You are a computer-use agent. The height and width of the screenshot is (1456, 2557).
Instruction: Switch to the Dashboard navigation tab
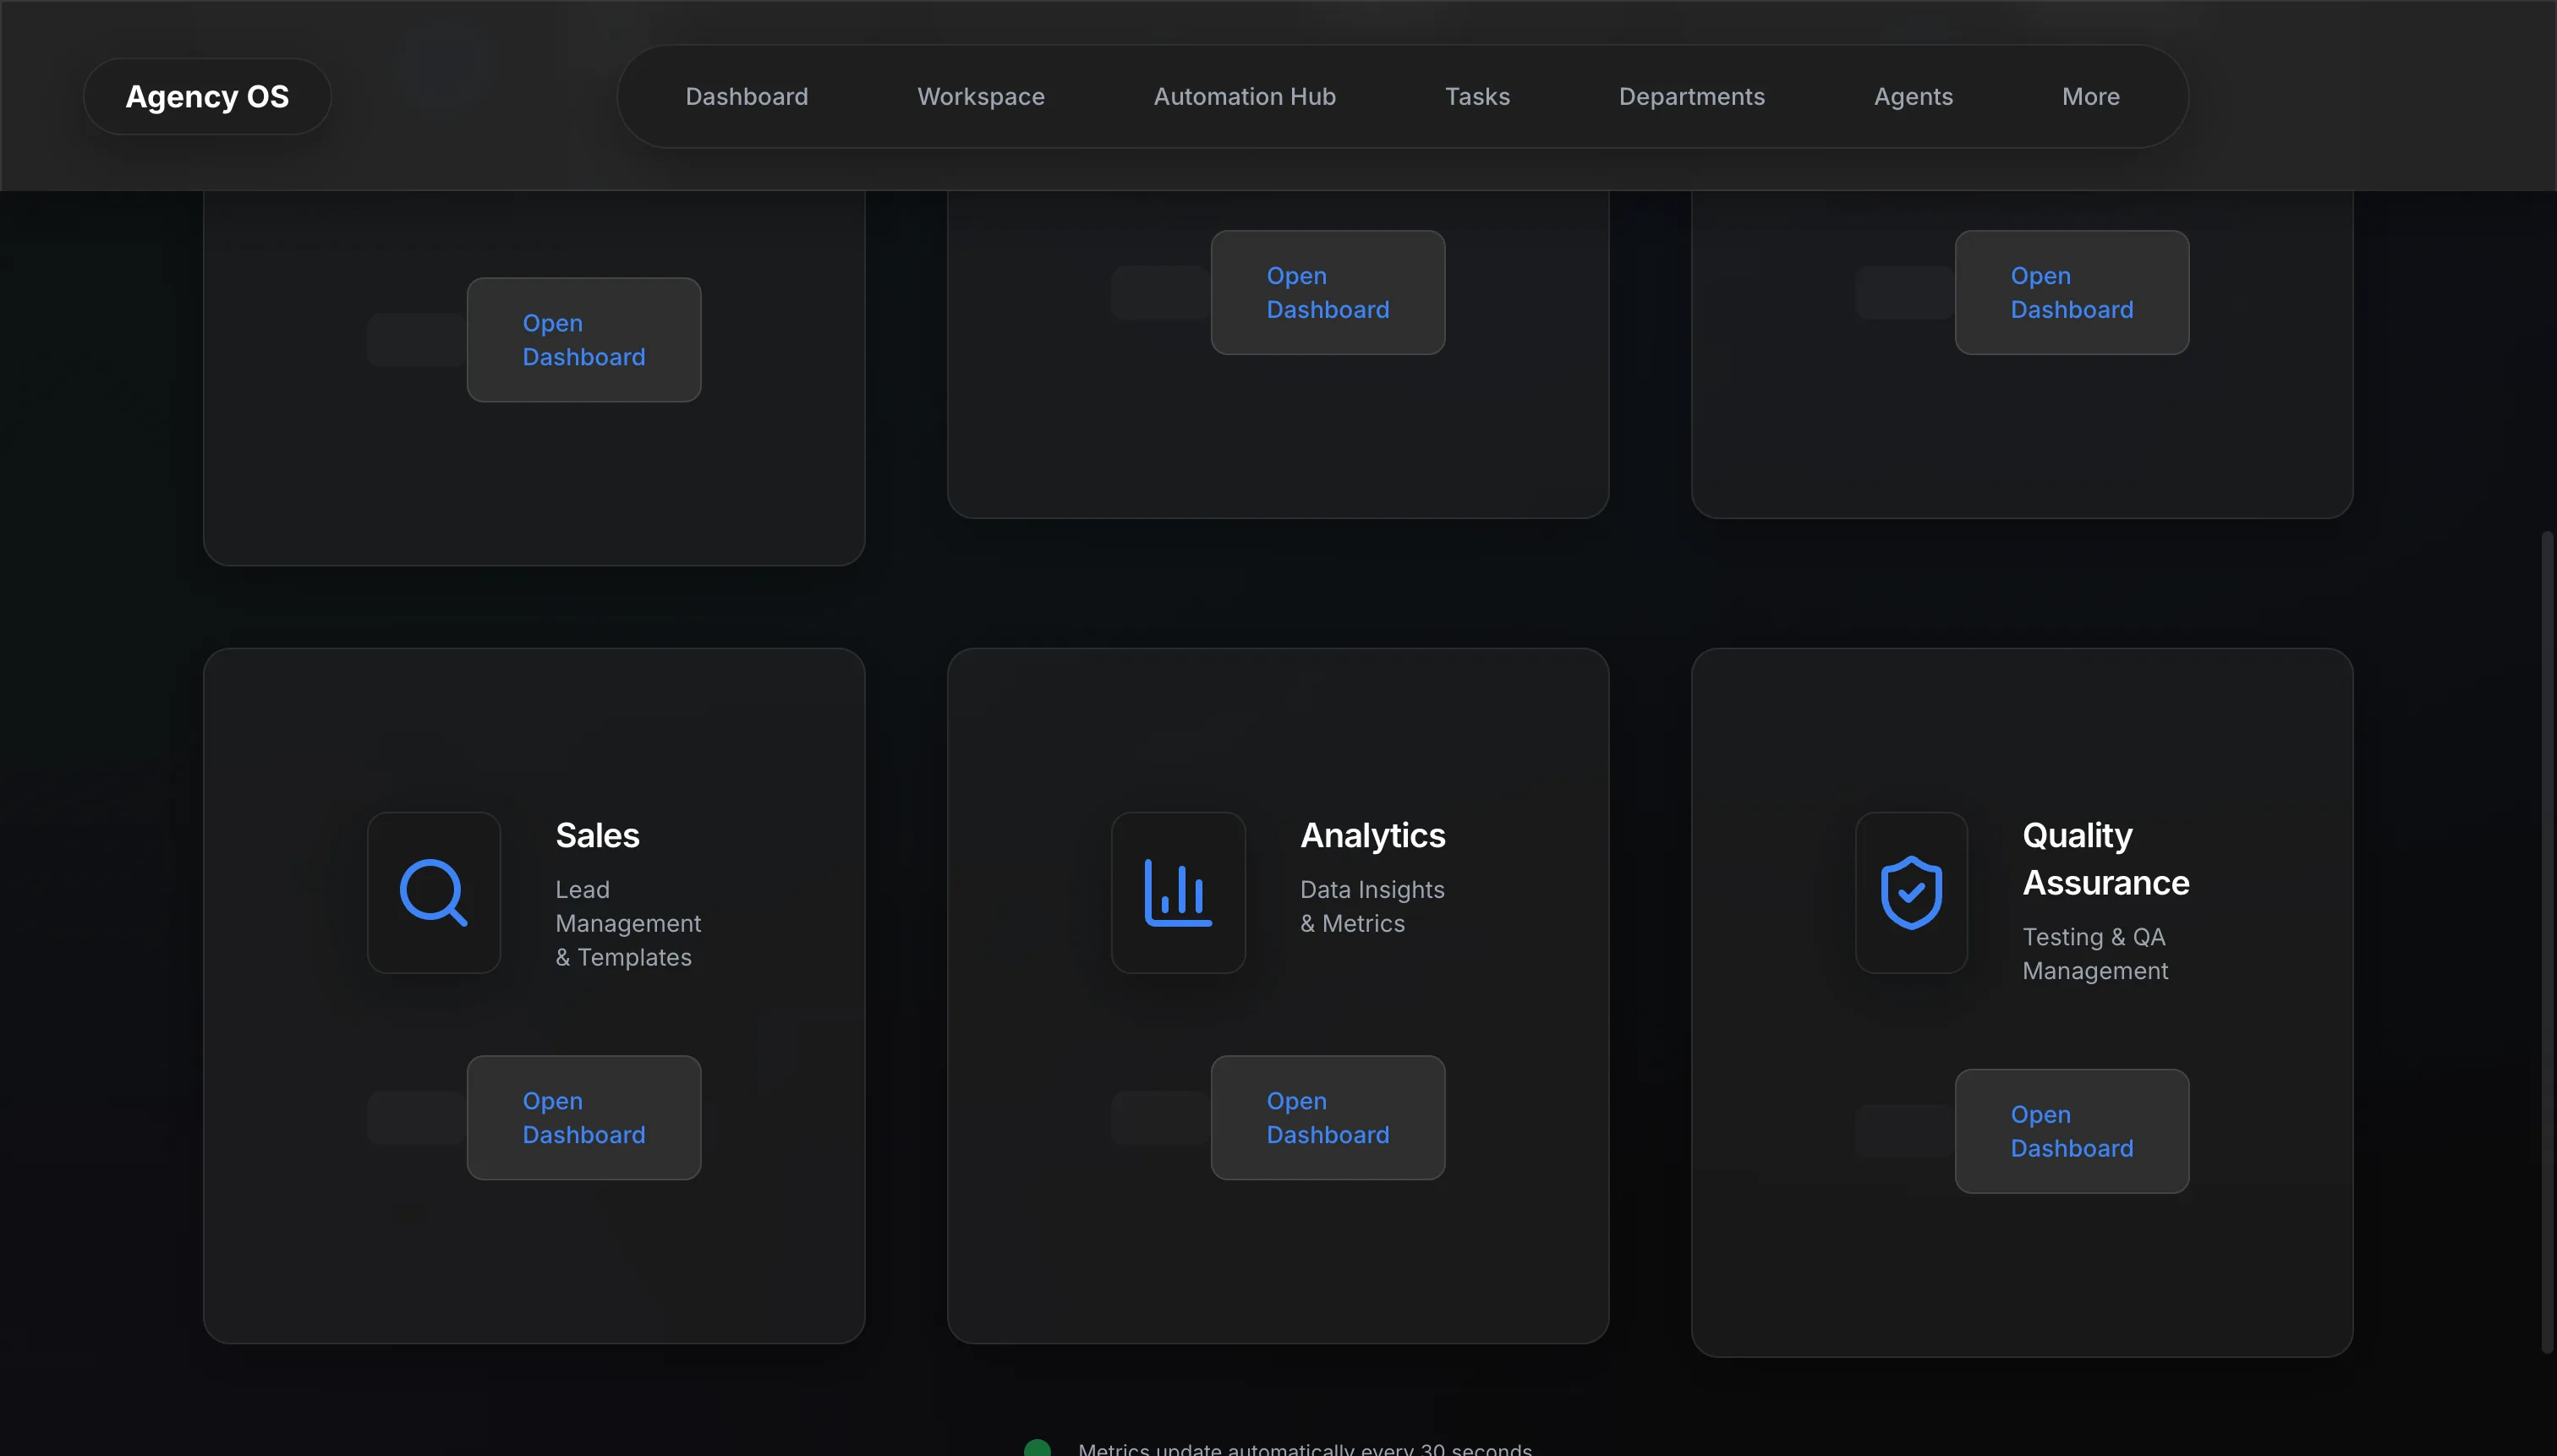(x=746, y=96)
